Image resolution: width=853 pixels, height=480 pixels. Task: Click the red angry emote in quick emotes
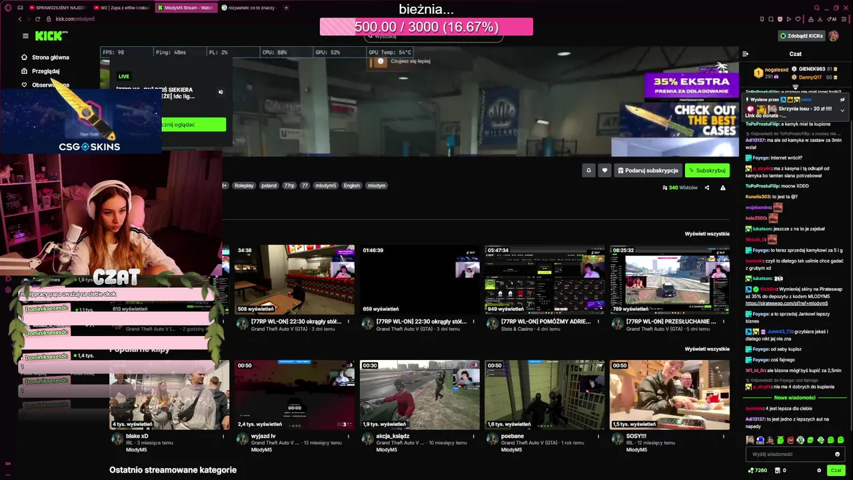[790, 440]
